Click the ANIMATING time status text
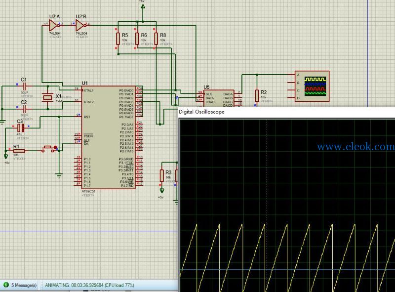Image resolution: width=395 pixels, height=292 pixels. coord(89,285)
